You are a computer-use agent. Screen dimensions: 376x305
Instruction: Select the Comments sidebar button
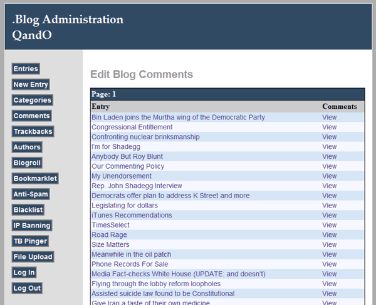coord(32,116)
